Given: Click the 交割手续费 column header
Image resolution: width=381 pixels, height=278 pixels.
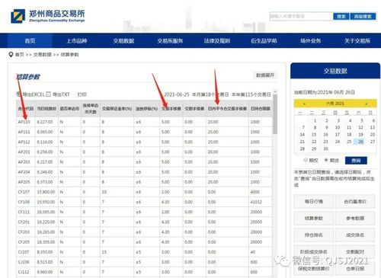Looking at the screenshot, I should click(x=194, y=109).
